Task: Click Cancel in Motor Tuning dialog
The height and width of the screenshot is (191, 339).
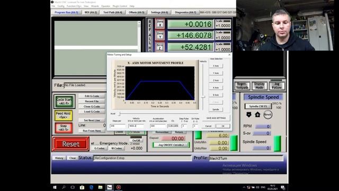Action: pyautogui.click(x=208, y=126)
